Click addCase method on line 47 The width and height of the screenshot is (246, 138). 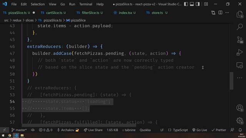pyautogui.click(x=62, y=53)
